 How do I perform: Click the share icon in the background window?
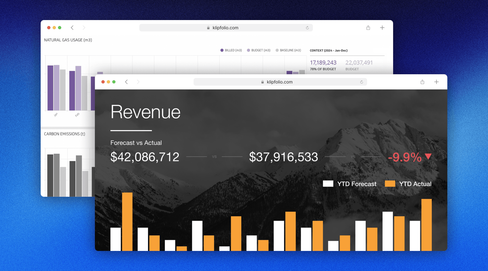coord(368,28)
